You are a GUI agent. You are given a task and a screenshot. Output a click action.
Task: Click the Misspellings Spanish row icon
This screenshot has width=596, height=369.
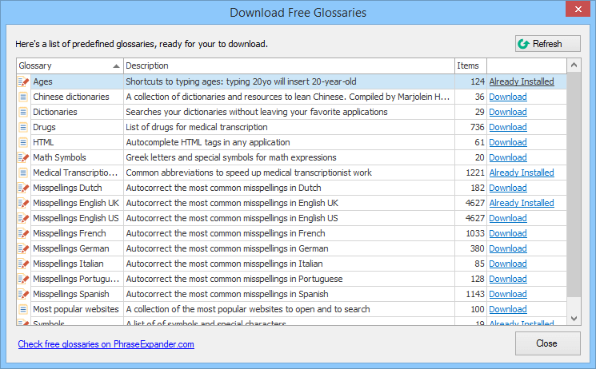23,294
